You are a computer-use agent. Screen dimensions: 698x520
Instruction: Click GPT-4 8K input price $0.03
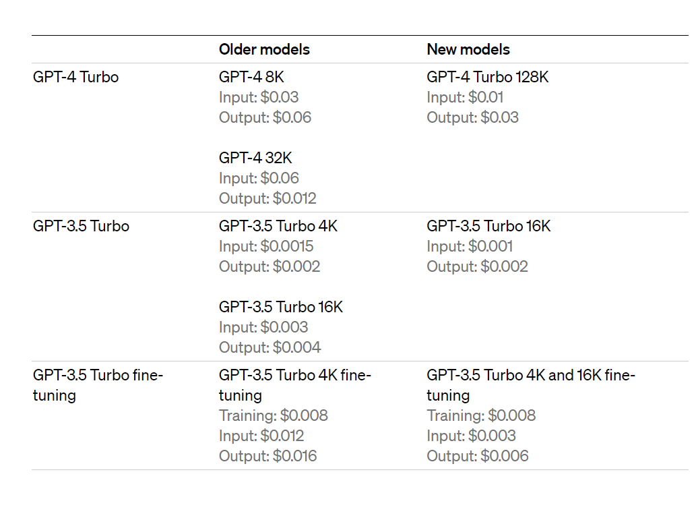pyautogui.click(x=259, y=97)
